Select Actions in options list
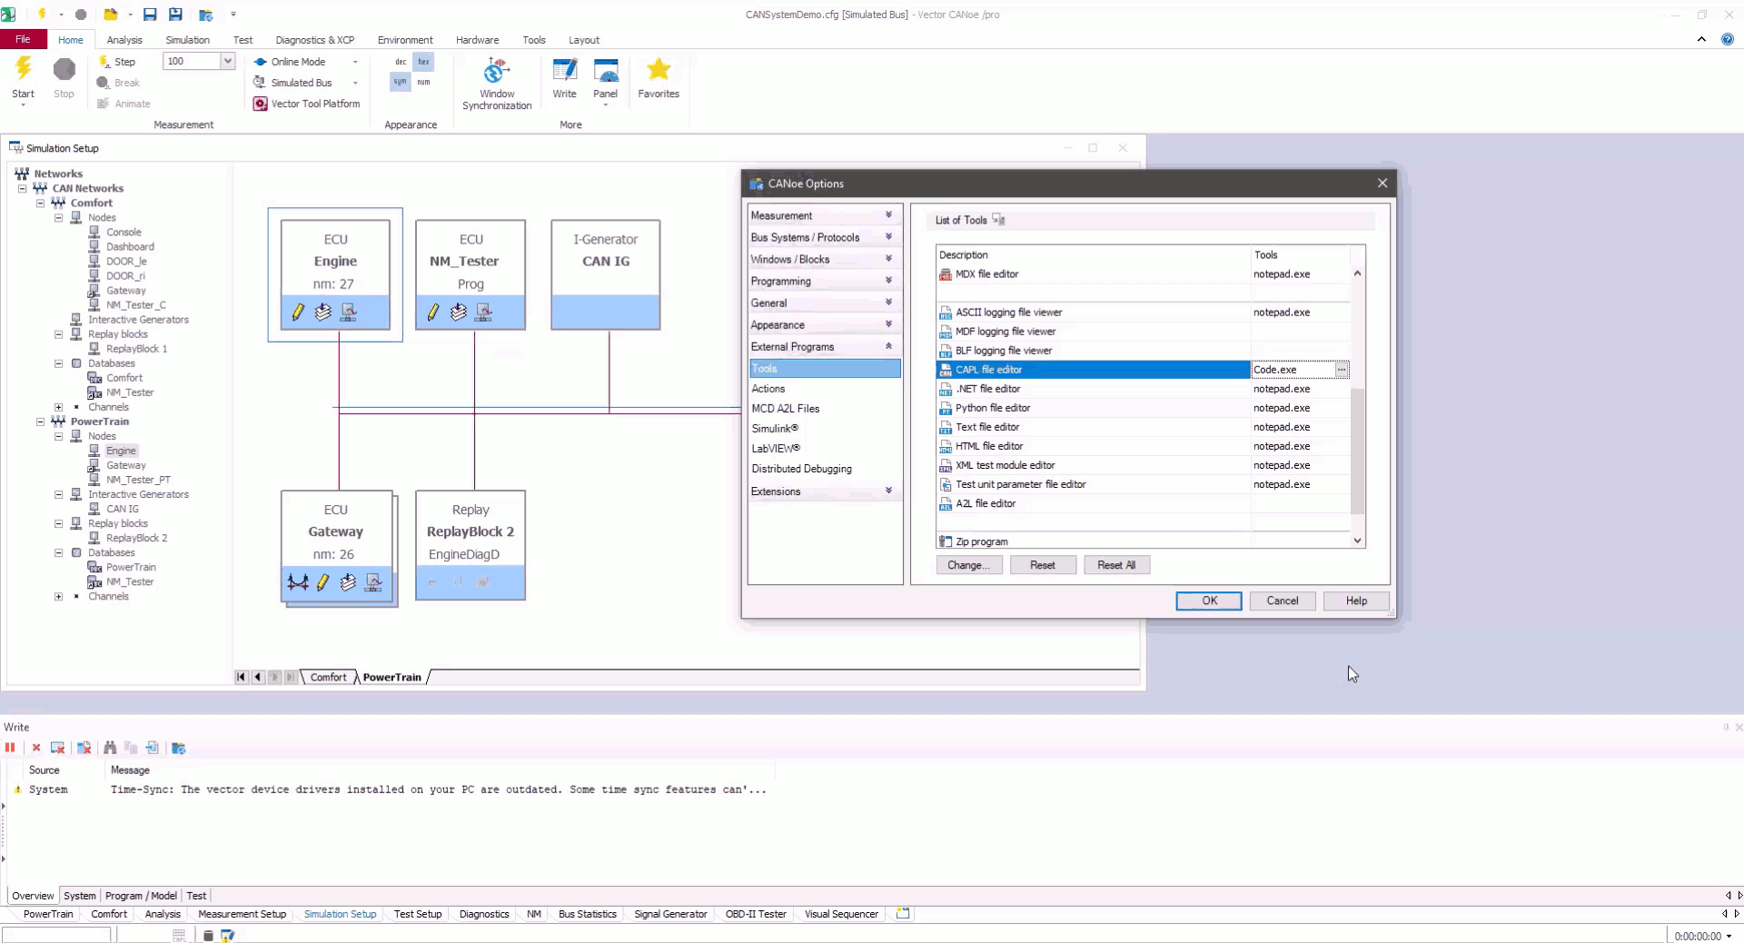 [768, 389]
